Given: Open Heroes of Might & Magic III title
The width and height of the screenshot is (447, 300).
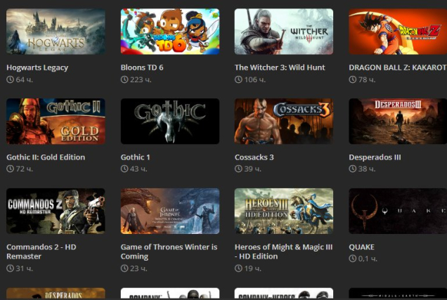Looking at the screenshot, I should pos(284,252).
